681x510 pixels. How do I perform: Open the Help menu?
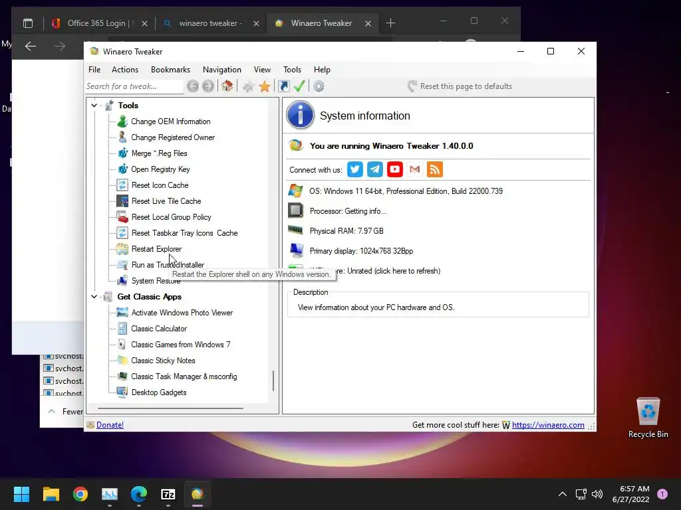323,70
